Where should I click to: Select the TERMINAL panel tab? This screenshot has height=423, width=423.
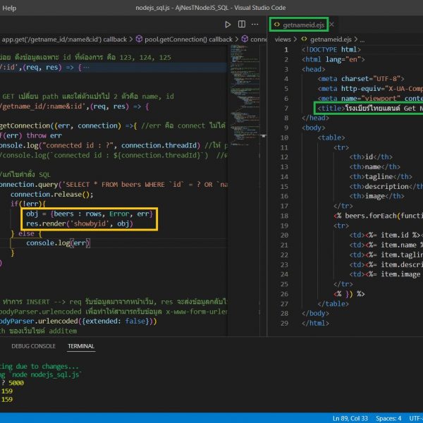[x=81, y=346]
